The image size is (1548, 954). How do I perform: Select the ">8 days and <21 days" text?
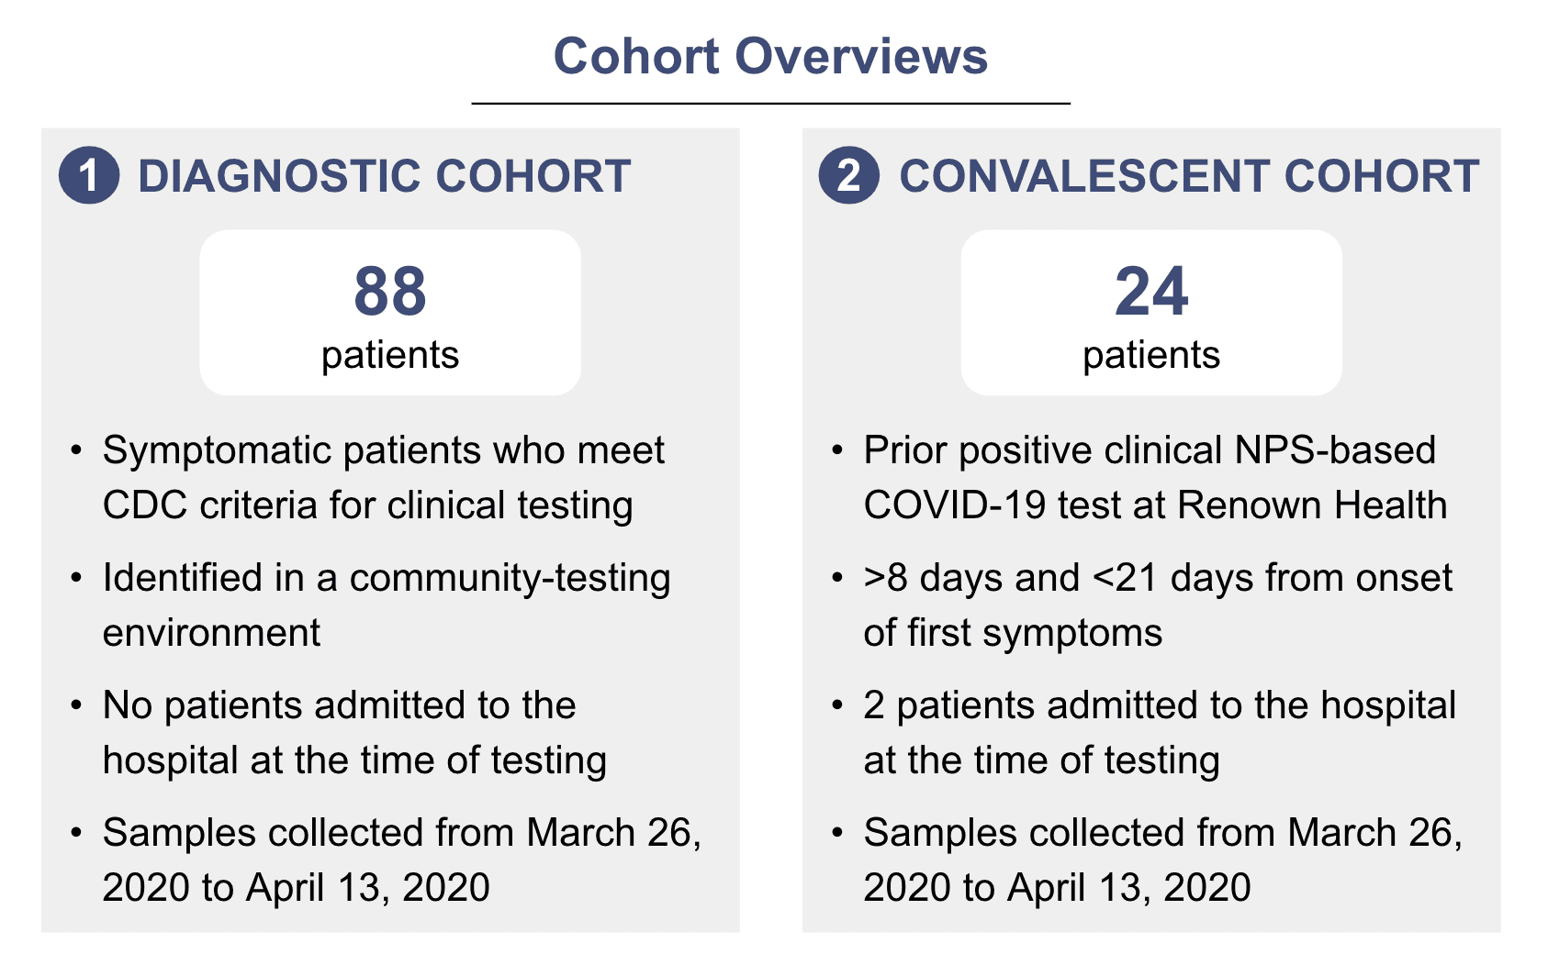[x=1157, y=605]
